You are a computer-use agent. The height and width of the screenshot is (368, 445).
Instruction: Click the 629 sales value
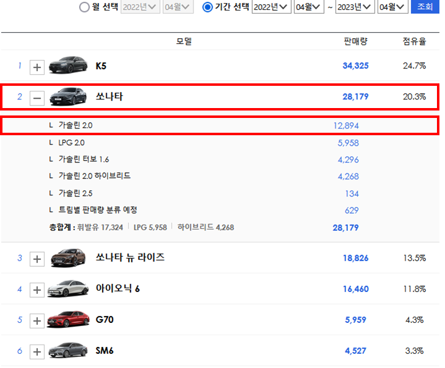click(352, 211)
